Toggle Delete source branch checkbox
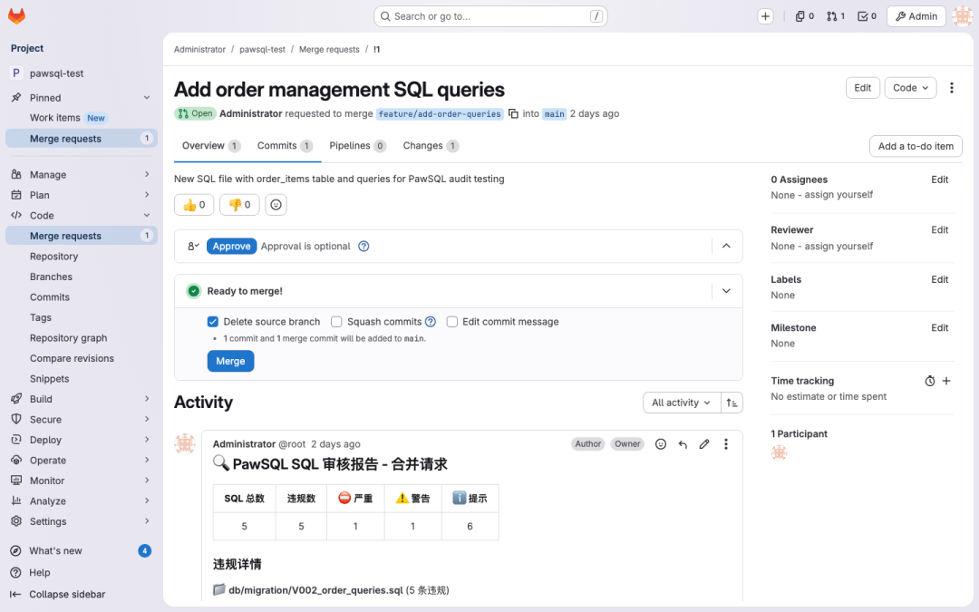Image resolution: width=979 pixels, height=612 pixels. point(213,322)
